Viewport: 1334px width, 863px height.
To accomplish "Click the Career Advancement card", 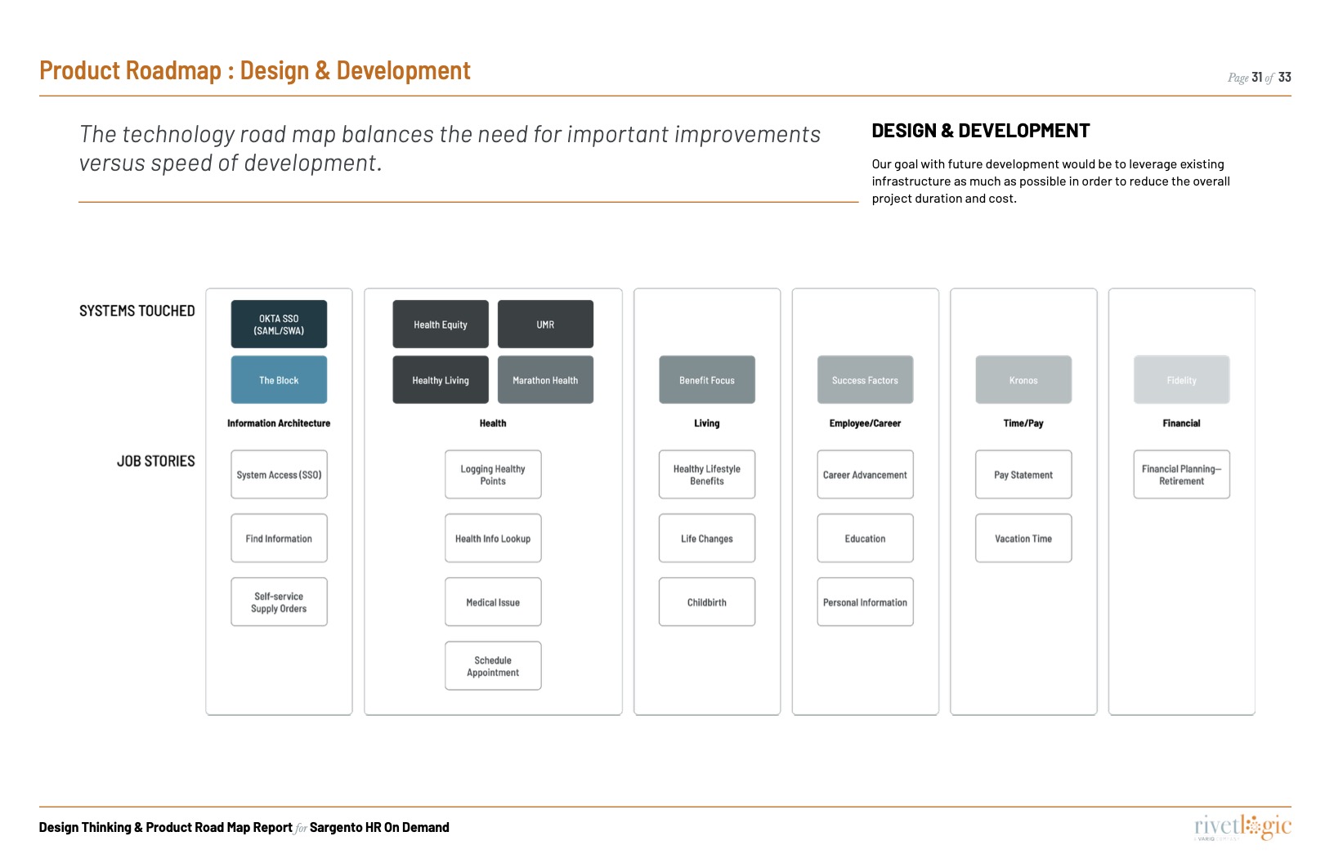I will click(865, 475).
